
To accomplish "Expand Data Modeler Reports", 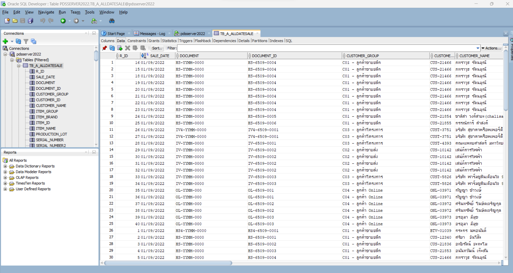I will [x=5, y=172].
